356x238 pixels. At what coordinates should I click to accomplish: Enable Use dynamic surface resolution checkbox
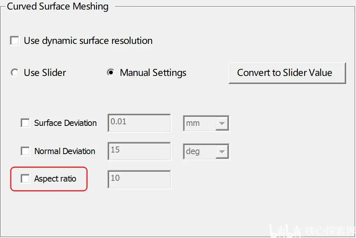(15, 41)
